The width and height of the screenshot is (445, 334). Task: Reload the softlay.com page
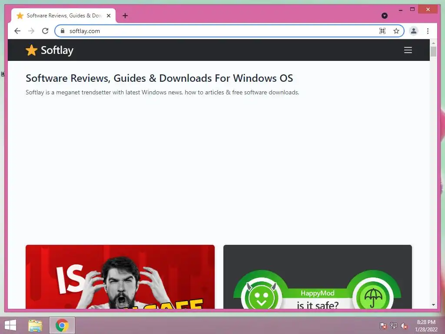(45, 31)
